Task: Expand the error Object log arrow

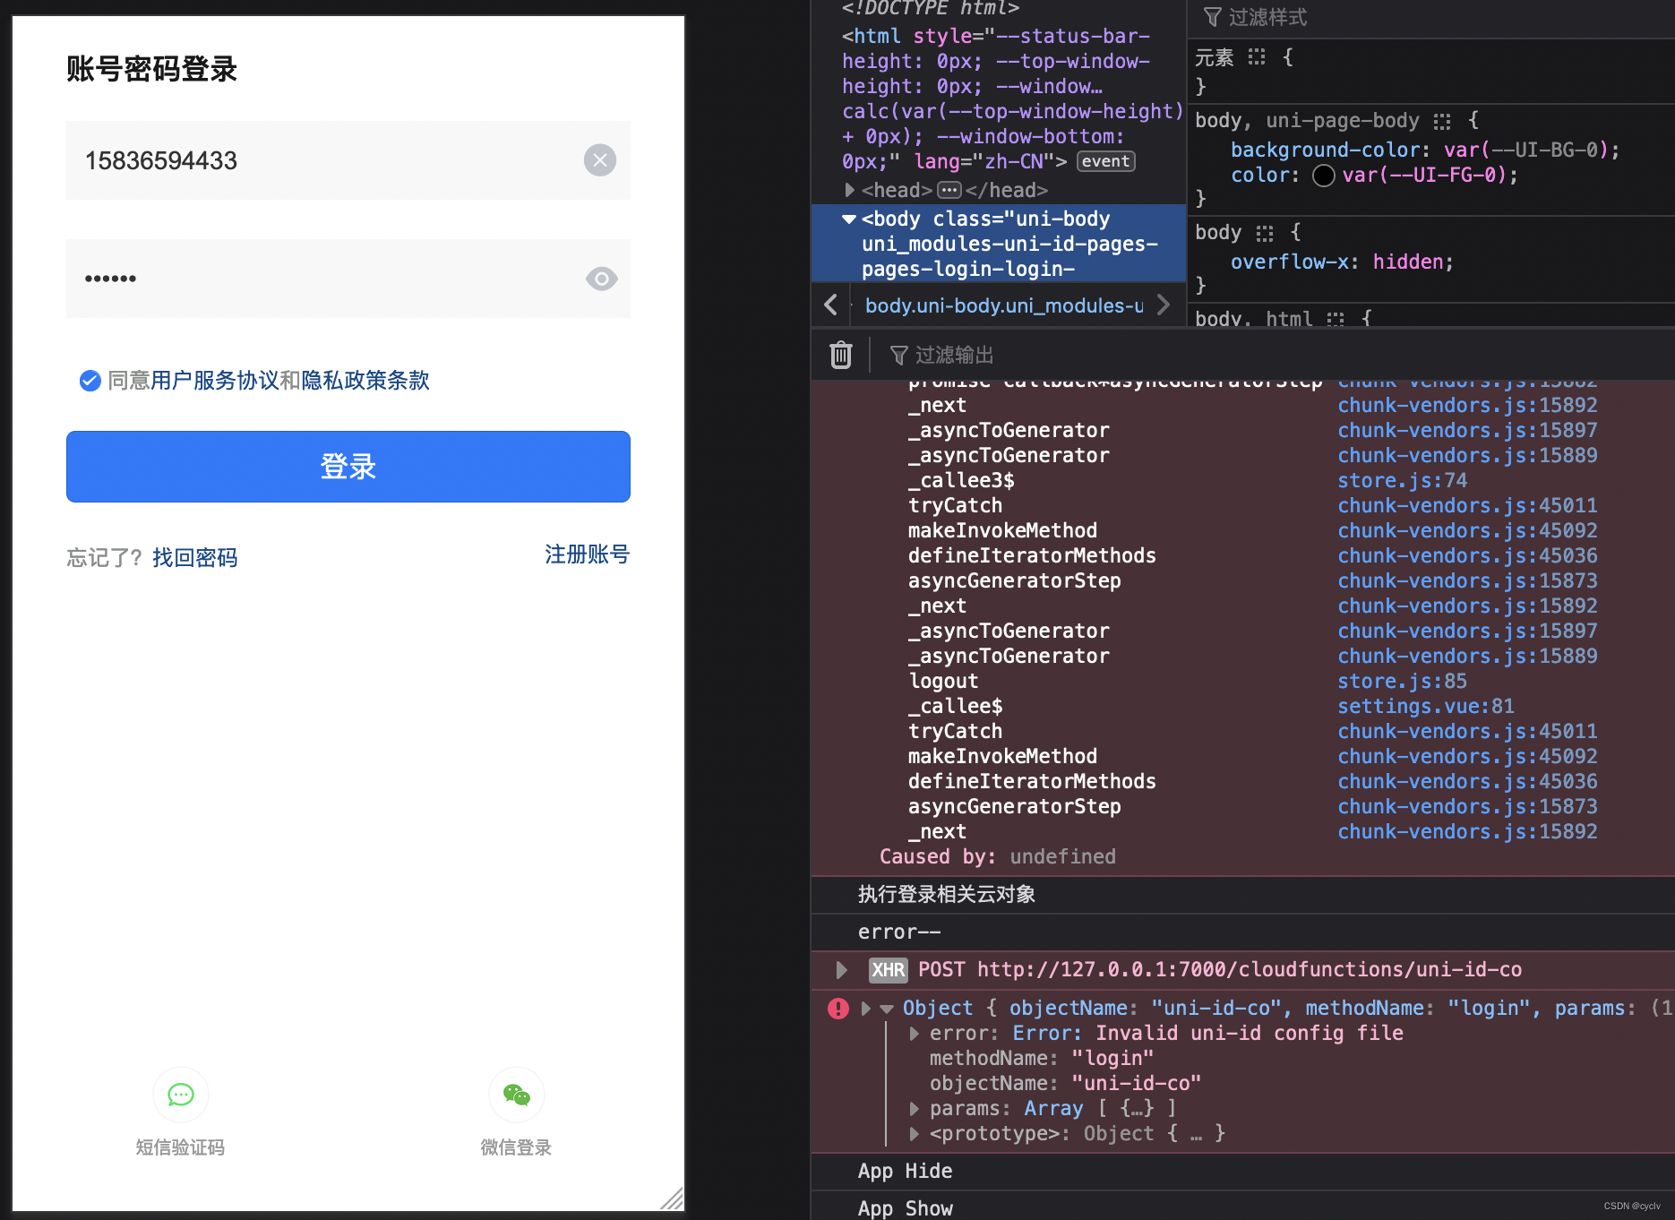Action: (865, 1009)
